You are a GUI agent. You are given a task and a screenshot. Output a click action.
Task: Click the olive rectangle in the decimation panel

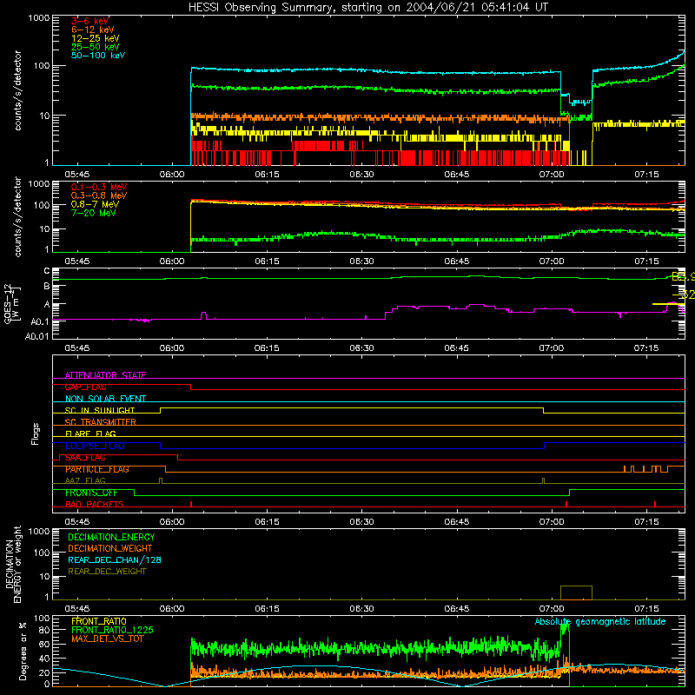(x=576, y=592)
